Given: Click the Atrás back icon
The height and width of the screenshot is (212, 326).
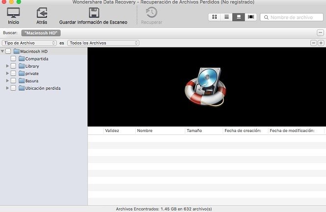Looking at the screenshot, I should pos(42,13).
